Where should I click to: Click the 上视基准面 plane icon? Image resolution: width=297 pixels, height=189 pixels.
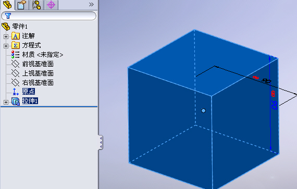[x=15, y=73]
